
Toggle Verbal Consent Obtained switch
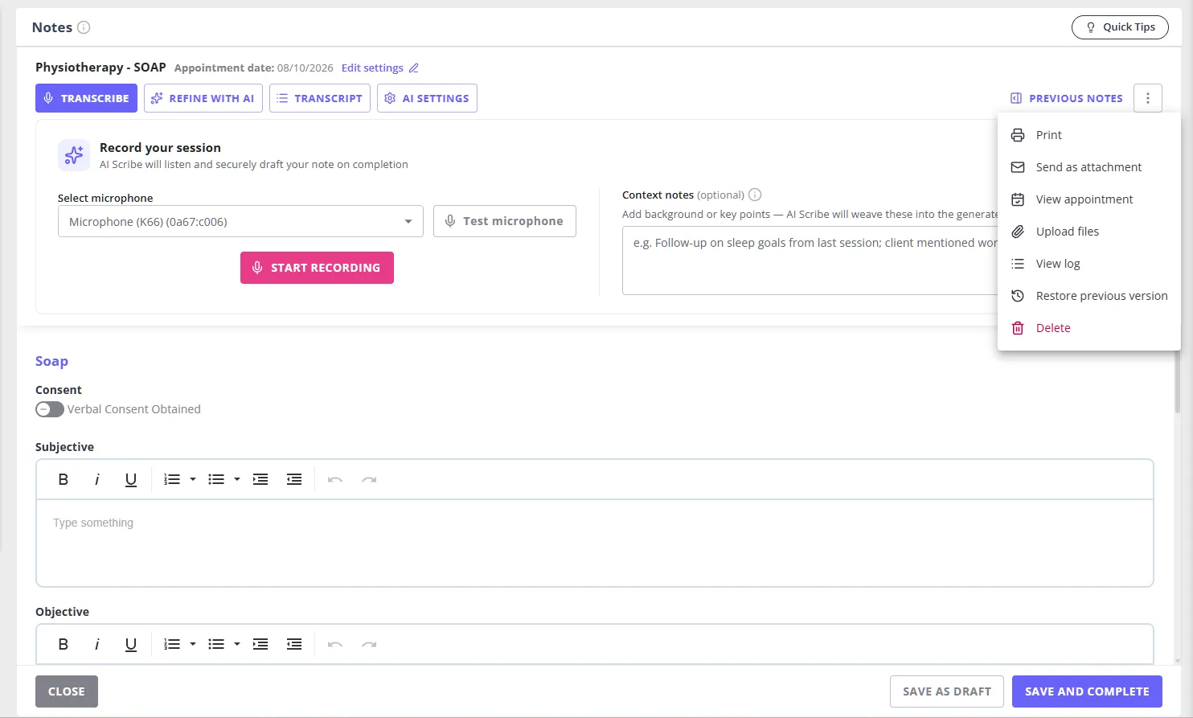click(49, 409)
